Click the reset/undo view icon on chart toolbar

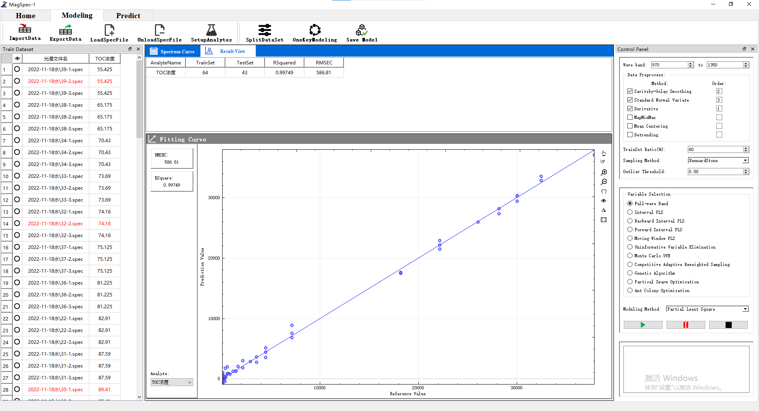[x=604, y=191]
